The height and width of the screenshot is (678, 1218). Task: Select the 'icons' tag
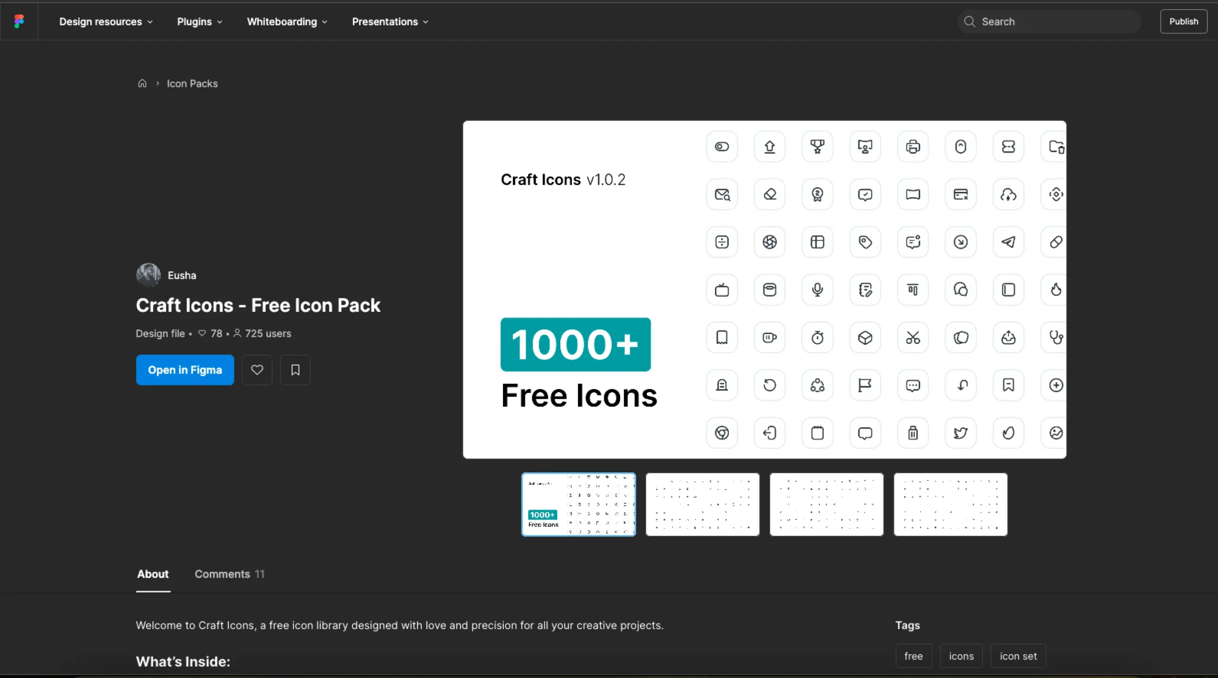[x=961, y=656]
